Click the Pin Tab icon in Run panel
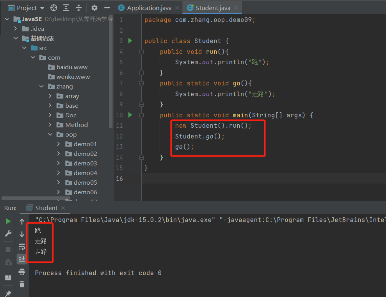 (8, 293)
